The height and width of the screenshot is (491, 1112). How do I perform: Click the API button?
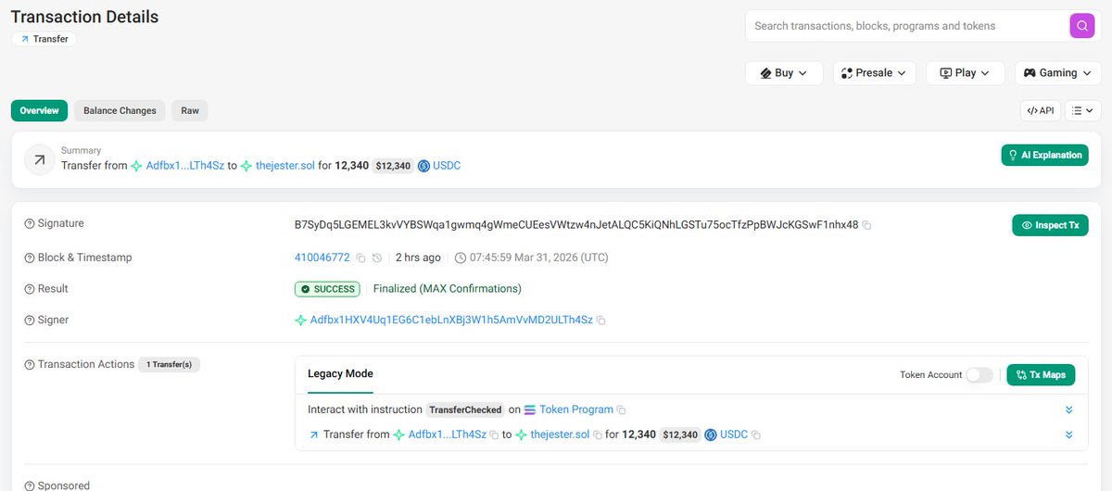click(1041, 111)
